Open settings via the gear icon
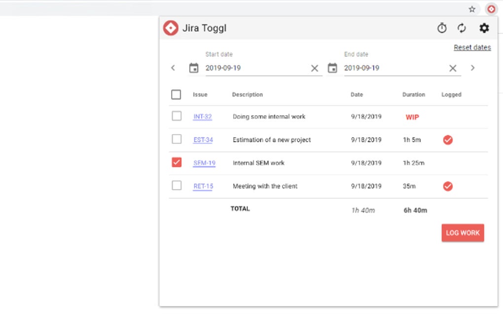 (484, 29)
